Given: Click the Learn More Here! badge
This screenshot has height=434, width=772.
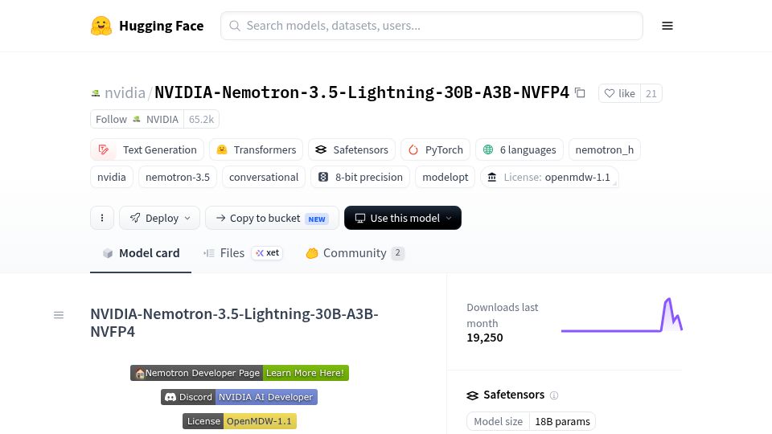Looking at the screenshot, I should (306, 373).
